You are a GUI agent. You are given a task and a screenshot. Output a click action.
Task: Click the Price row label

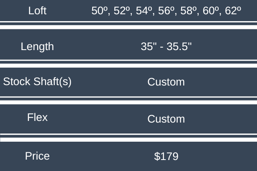[x=38, y=156]
